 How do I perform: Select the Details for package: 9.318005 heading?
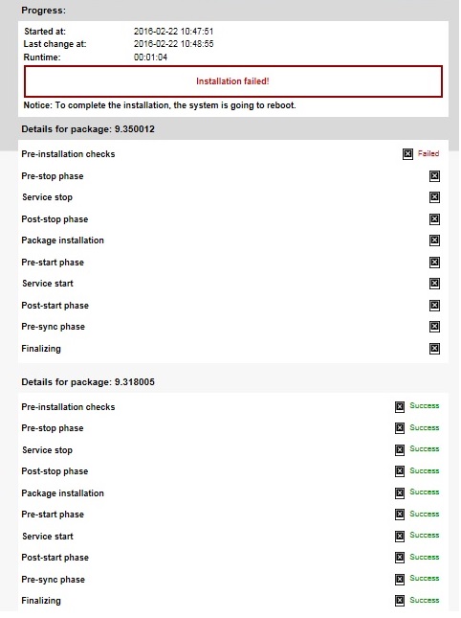(x=88, y=382)
